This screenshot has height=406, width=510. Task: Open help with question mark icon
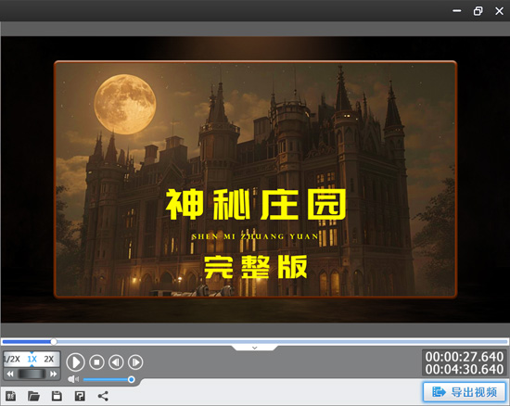[x=80, y=396]
